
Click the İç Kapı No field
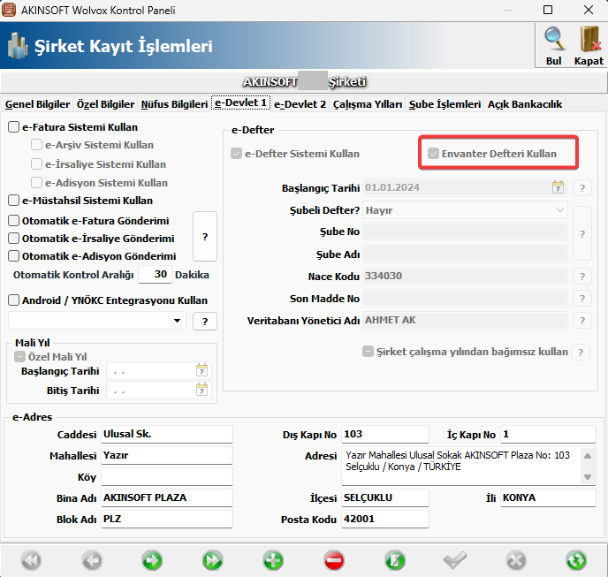548,435
